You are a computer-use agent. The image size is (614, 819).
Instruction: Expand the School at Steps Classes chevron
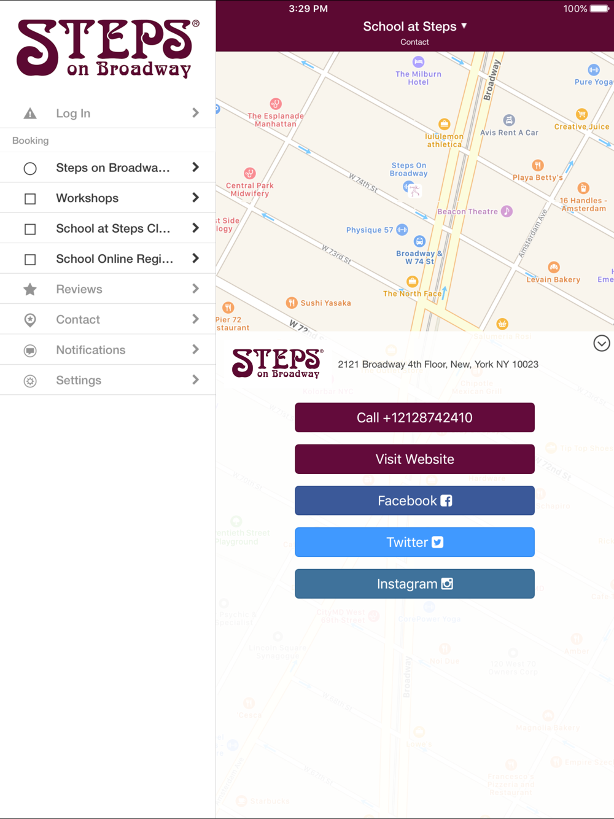pyautogui.click(x=195, y=228)
